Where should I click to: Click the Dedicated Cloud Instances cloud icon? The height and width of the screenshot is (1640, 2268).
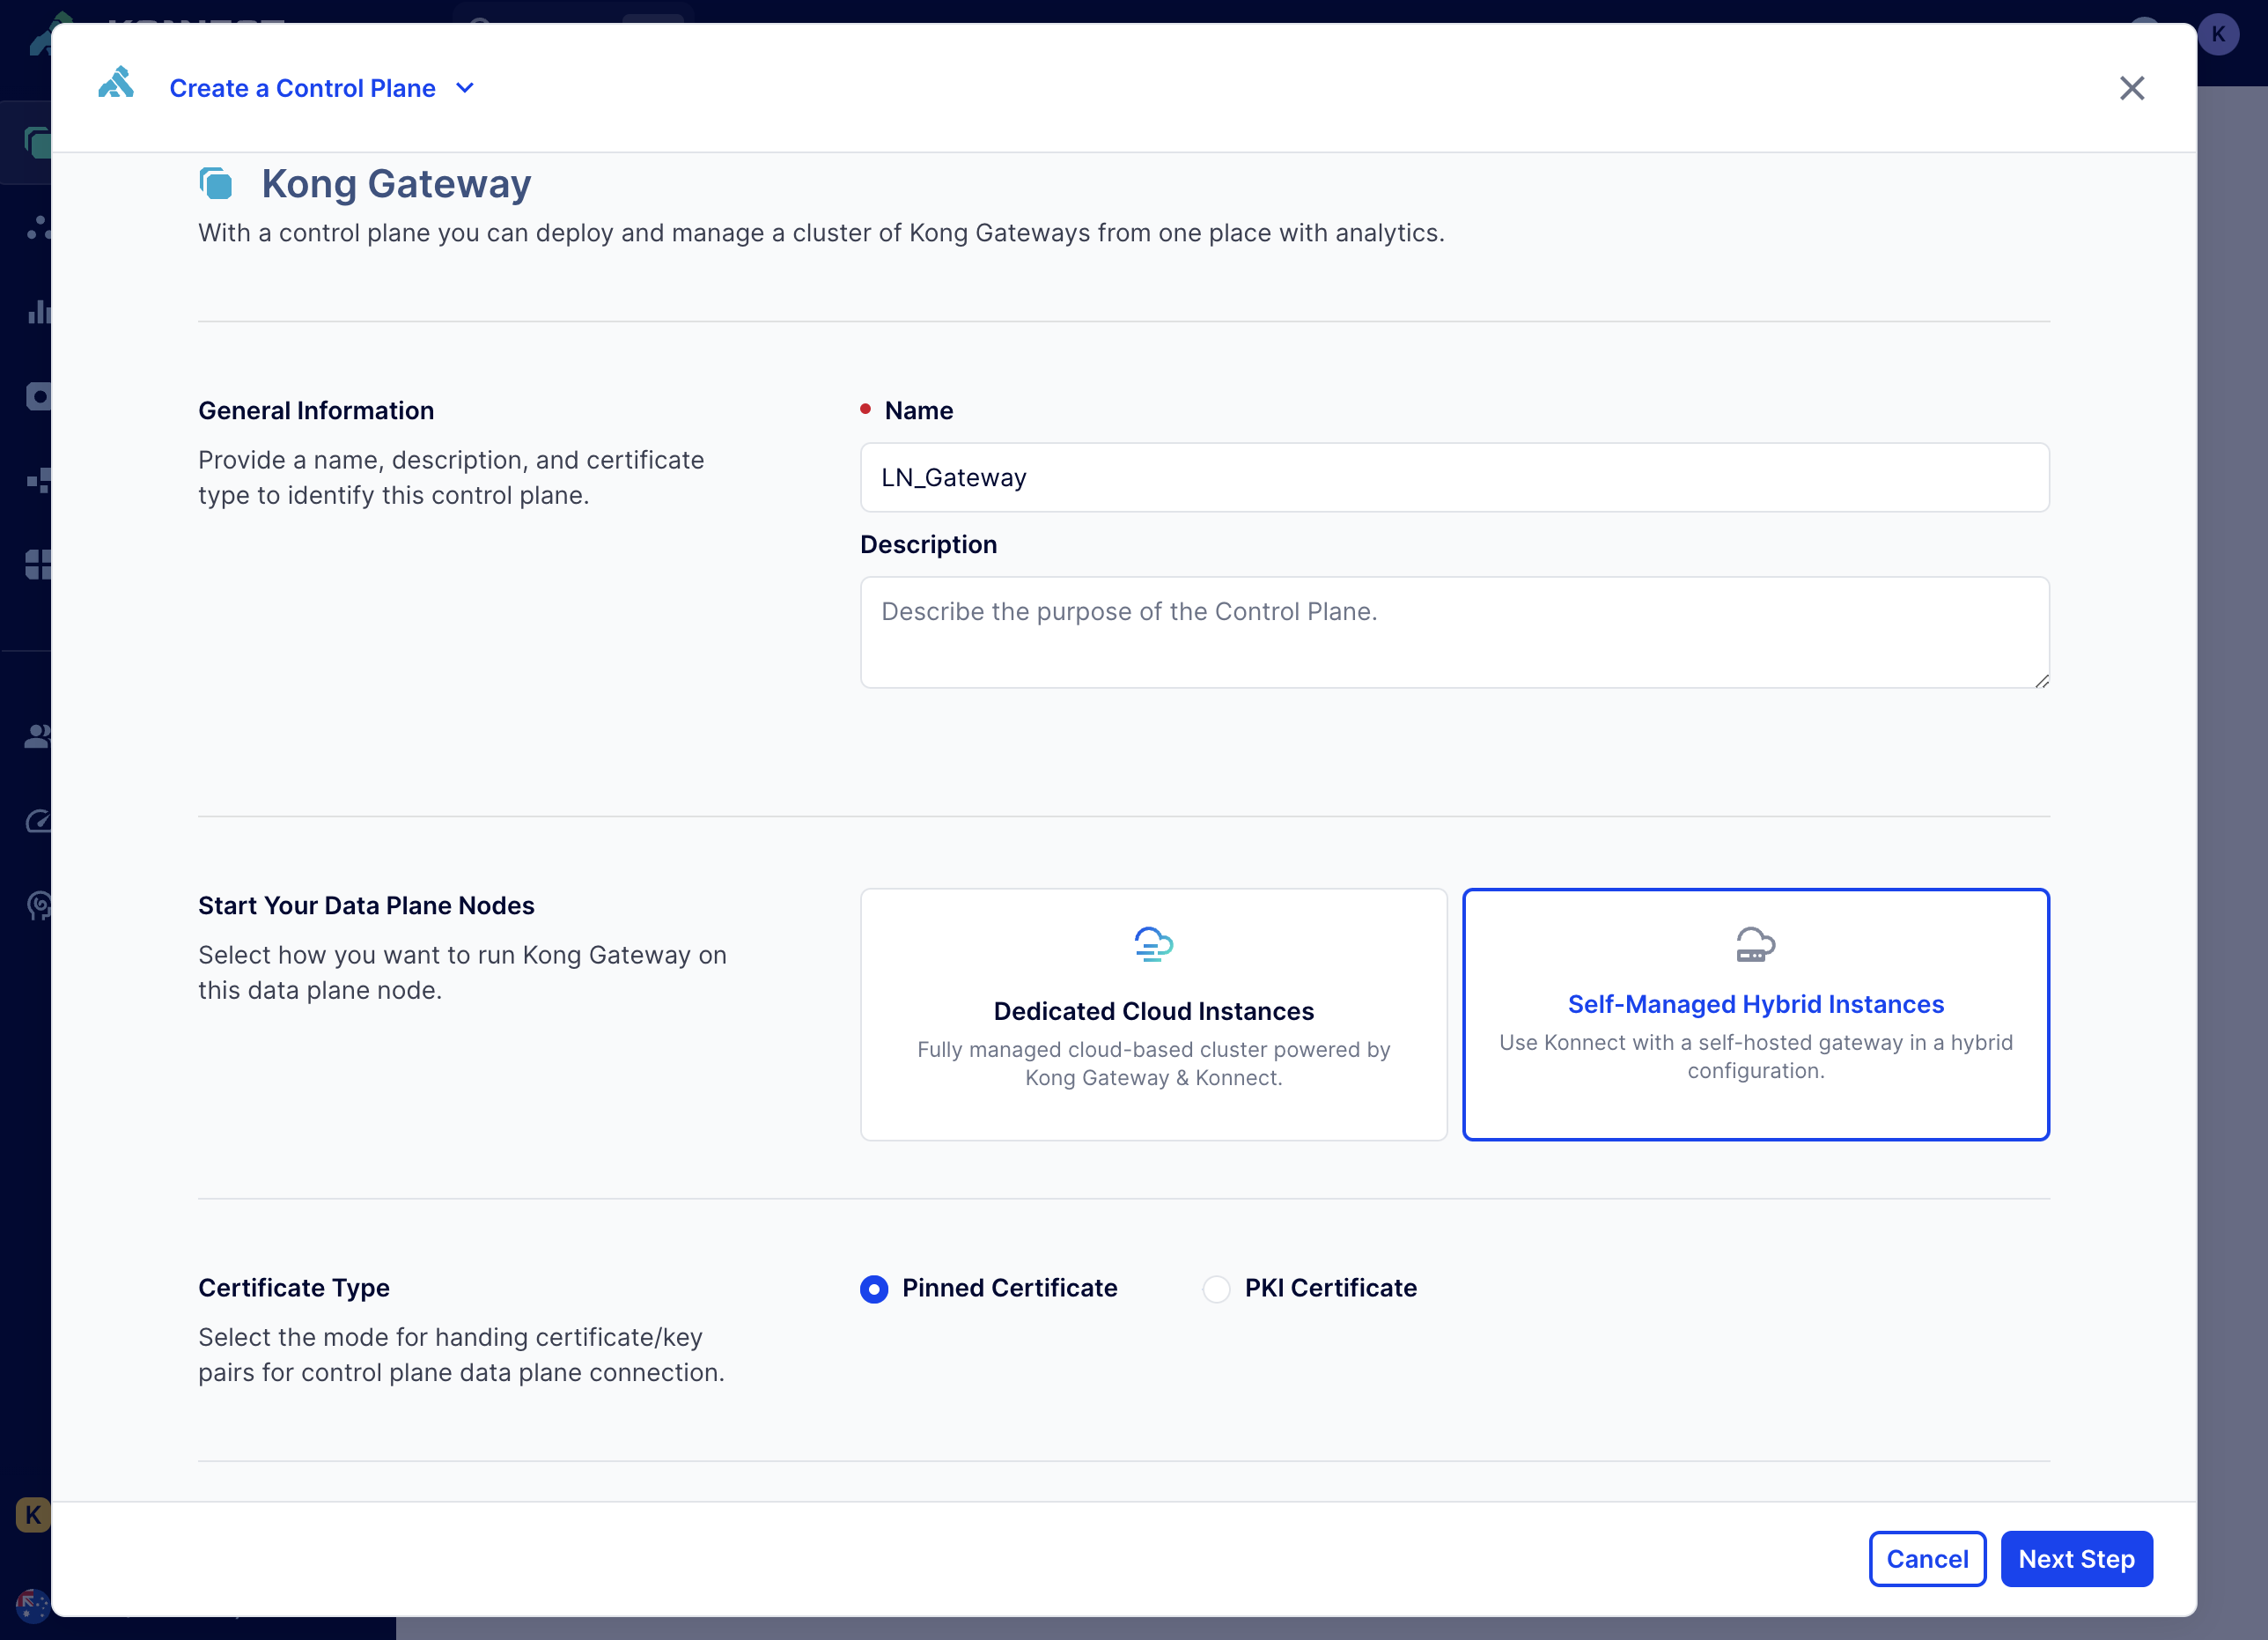click(x=1153, y=943)
